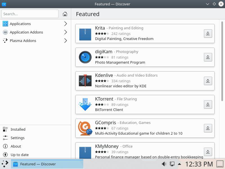Click the KMyMoney download icon
This screenshot has height=169, width=225.
(x=208, y=151)
